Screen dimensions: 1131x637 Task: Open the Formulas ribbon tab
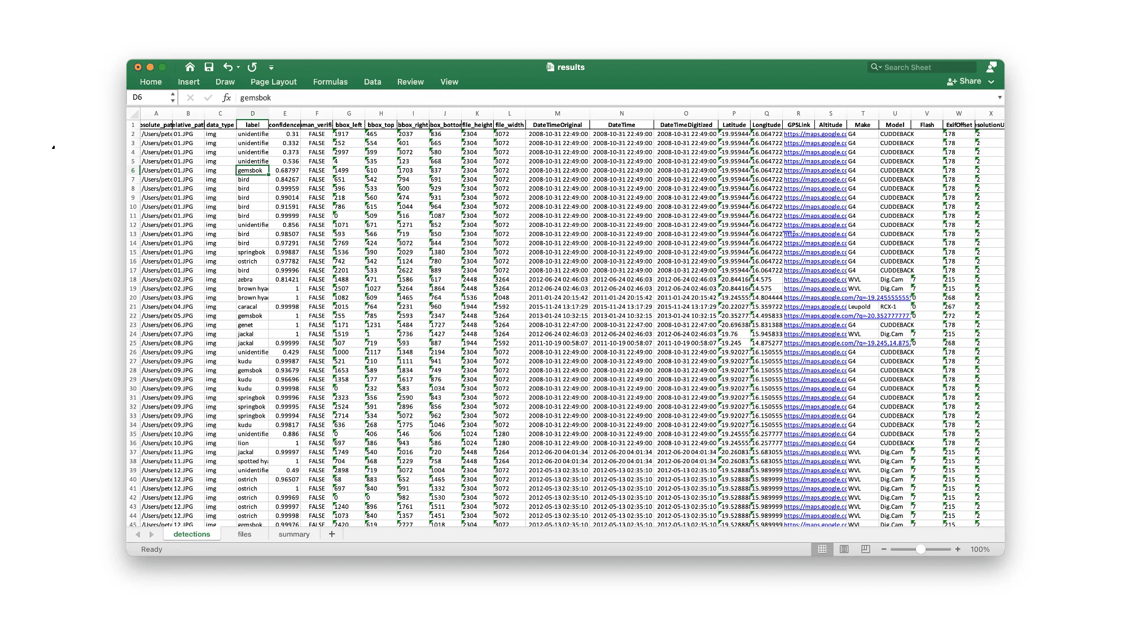pos(330,82)
